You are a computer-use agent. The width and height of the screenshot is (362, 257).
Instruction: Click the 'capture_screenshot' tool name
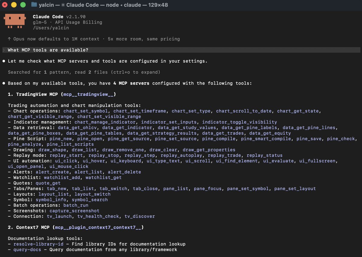[x=75, y=211]
